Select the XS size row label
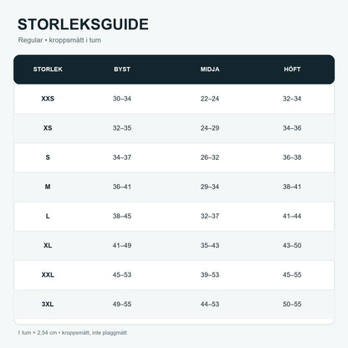 point(48,128)
